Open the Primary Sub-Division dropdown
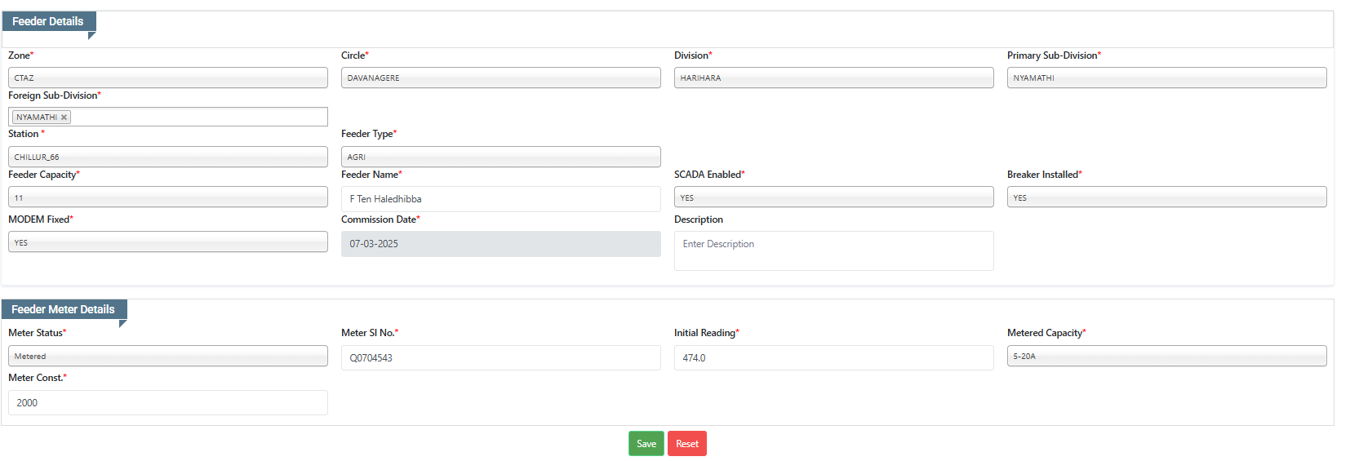The height and width of the screenshot is (461, 1350). 1167,78
